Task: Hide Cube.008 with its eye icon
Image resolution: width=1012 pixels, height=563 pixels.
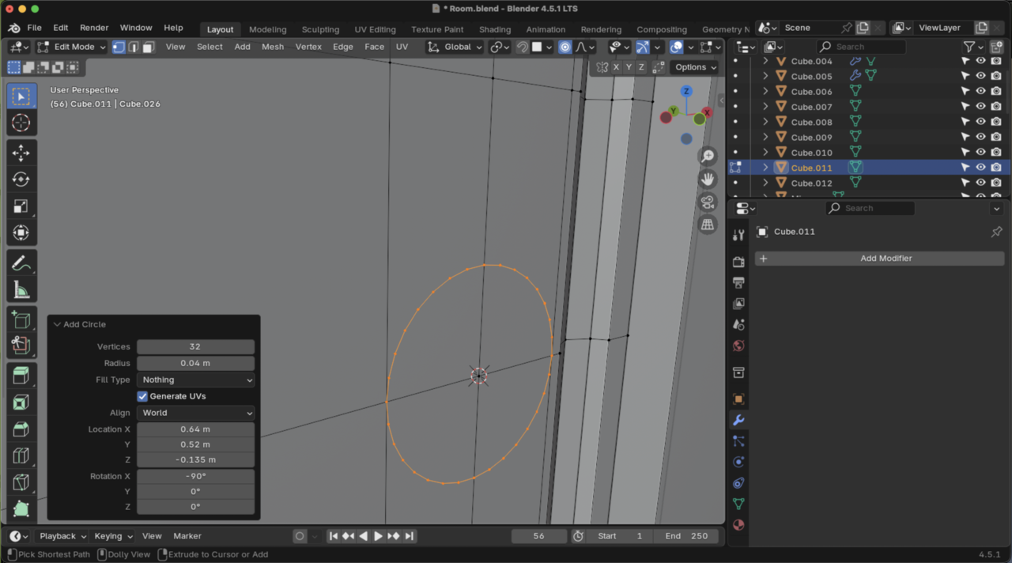Action: coord(980,122)
